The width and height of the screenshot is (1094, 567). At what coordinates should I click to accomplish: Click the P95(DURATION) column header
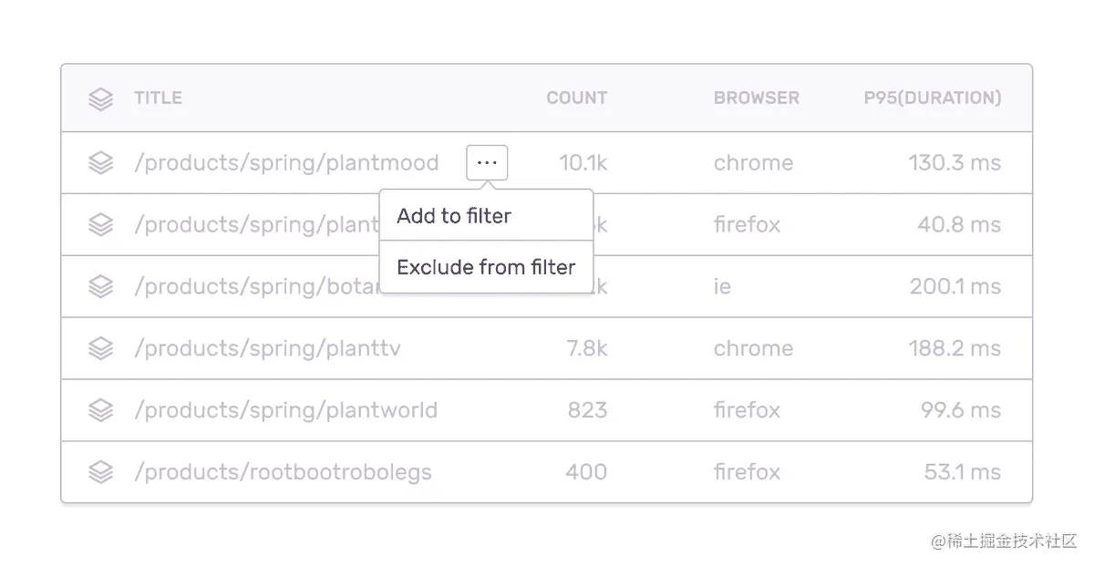[932, 98]
